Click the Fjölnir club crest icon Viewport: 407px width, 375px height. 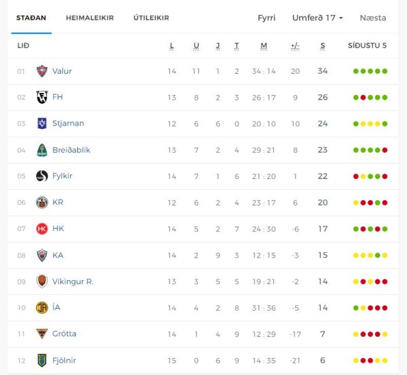(42, 361)
